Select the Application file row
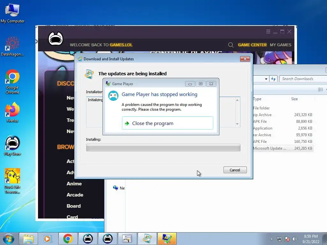 pos(283,128)
